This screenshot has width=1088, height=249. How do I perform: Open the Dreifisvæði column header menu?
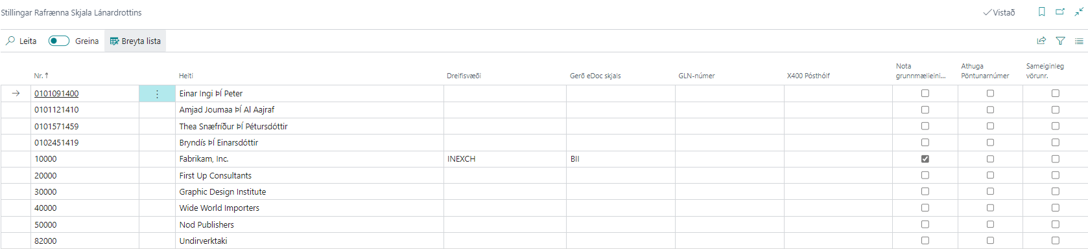(464, 76)
